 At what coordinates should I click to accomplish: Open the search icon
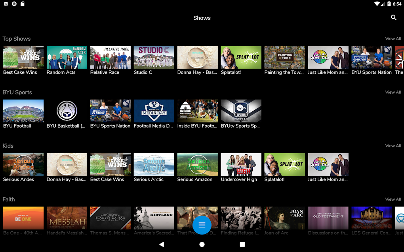tap(393, 17)
